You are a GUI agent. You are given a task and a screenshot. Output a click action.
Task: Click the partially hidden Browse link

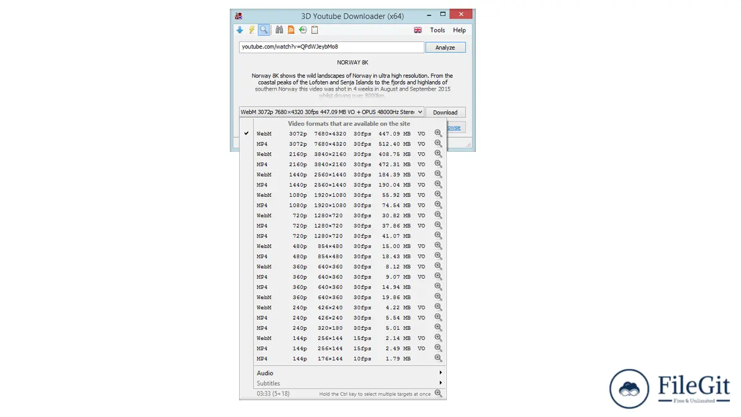pos(454,127)
